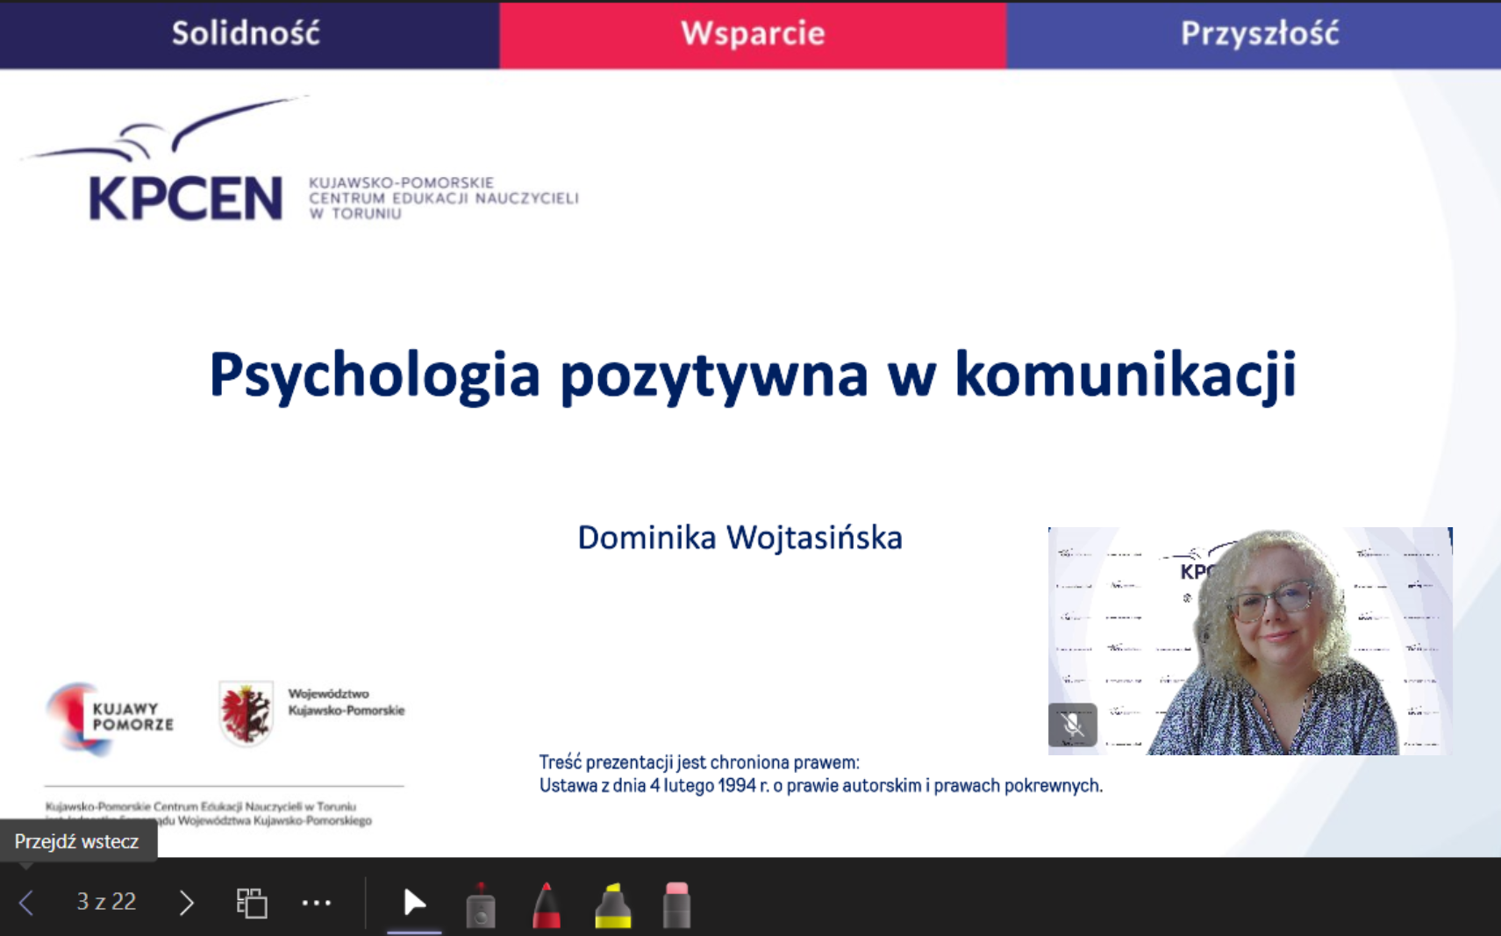Click the KPCEN logo on the slide
The image size is (1501, 936).
pos(298,160)
